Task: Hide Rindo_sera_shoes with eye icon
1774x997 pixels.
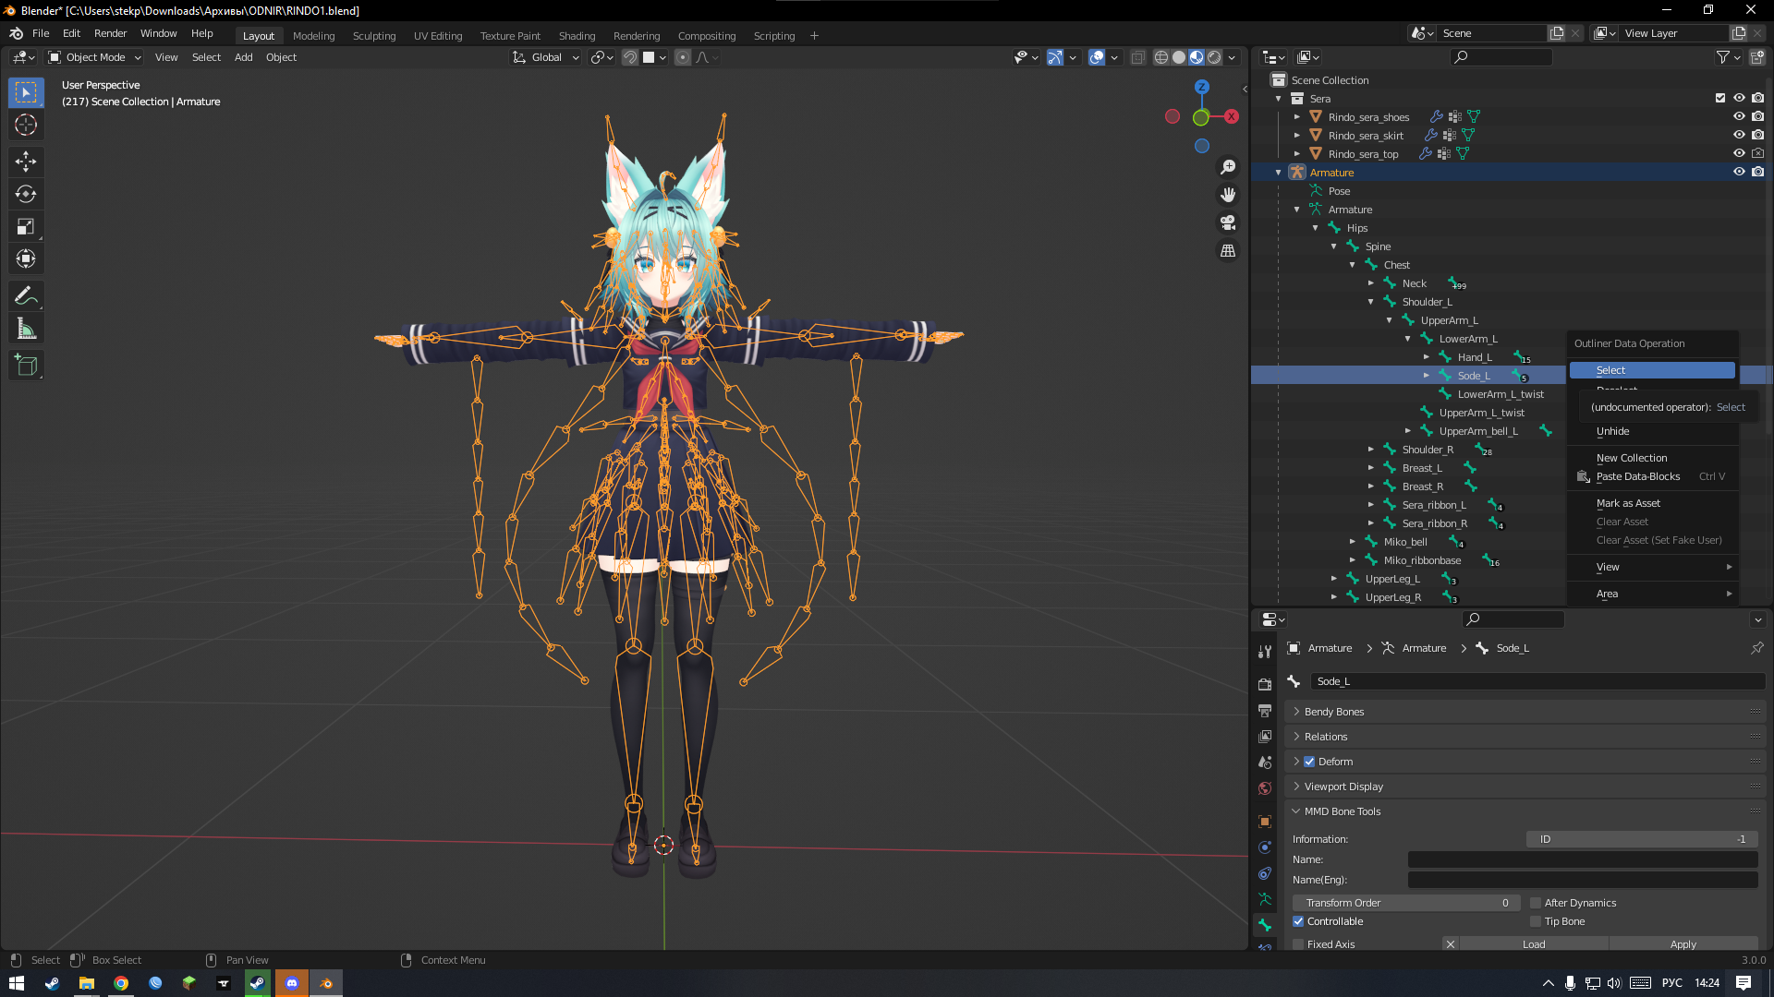Action: (x=1739, y=117)
